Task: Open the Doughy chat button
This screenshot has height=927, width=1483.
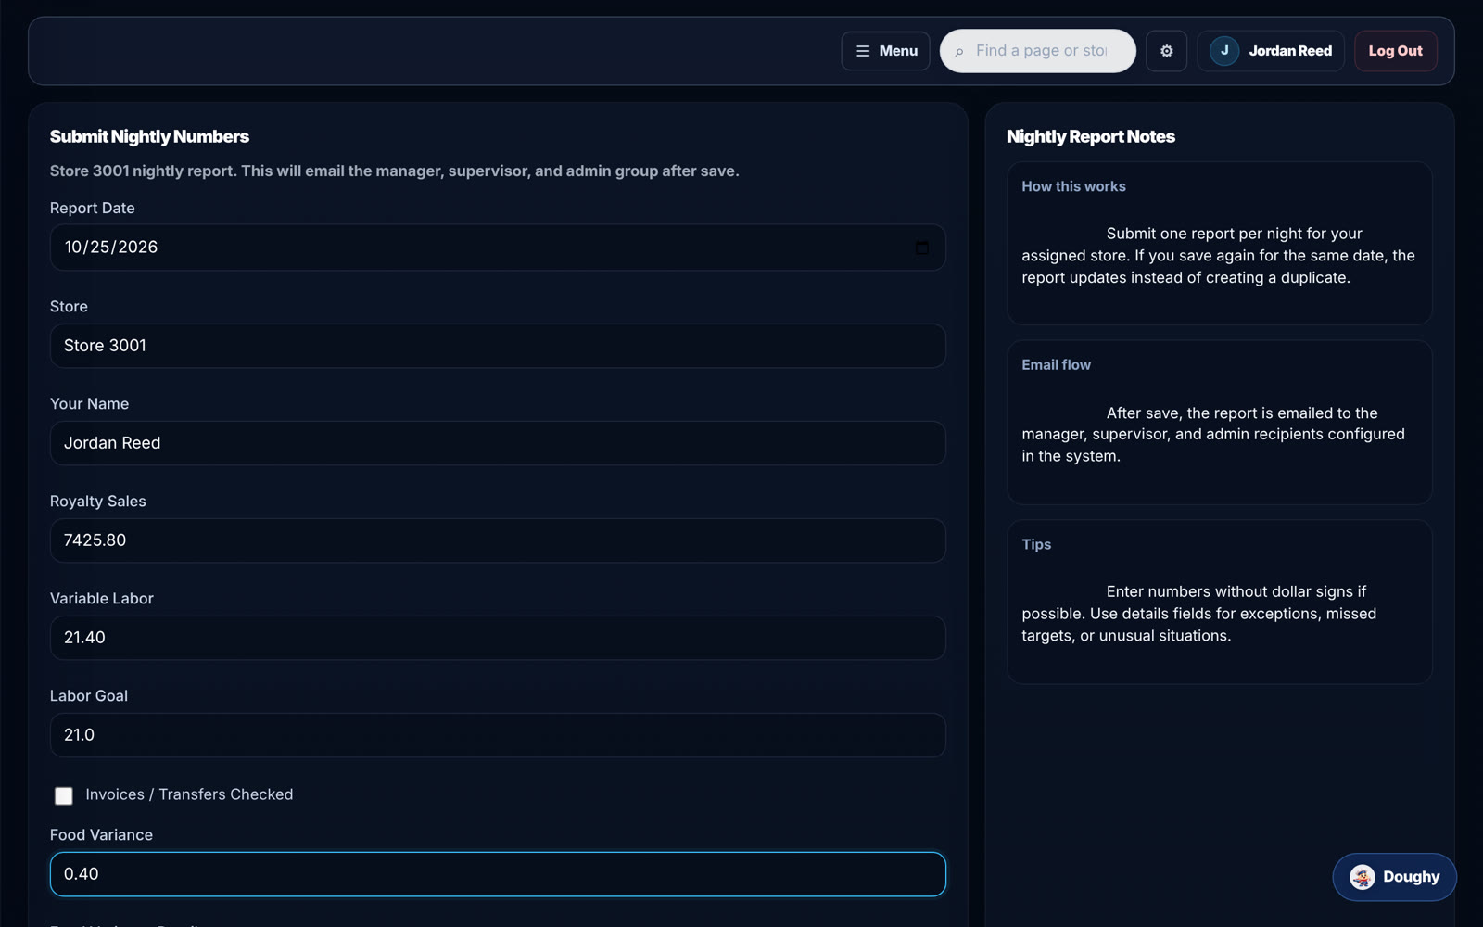Action: tap(1394, 877)
